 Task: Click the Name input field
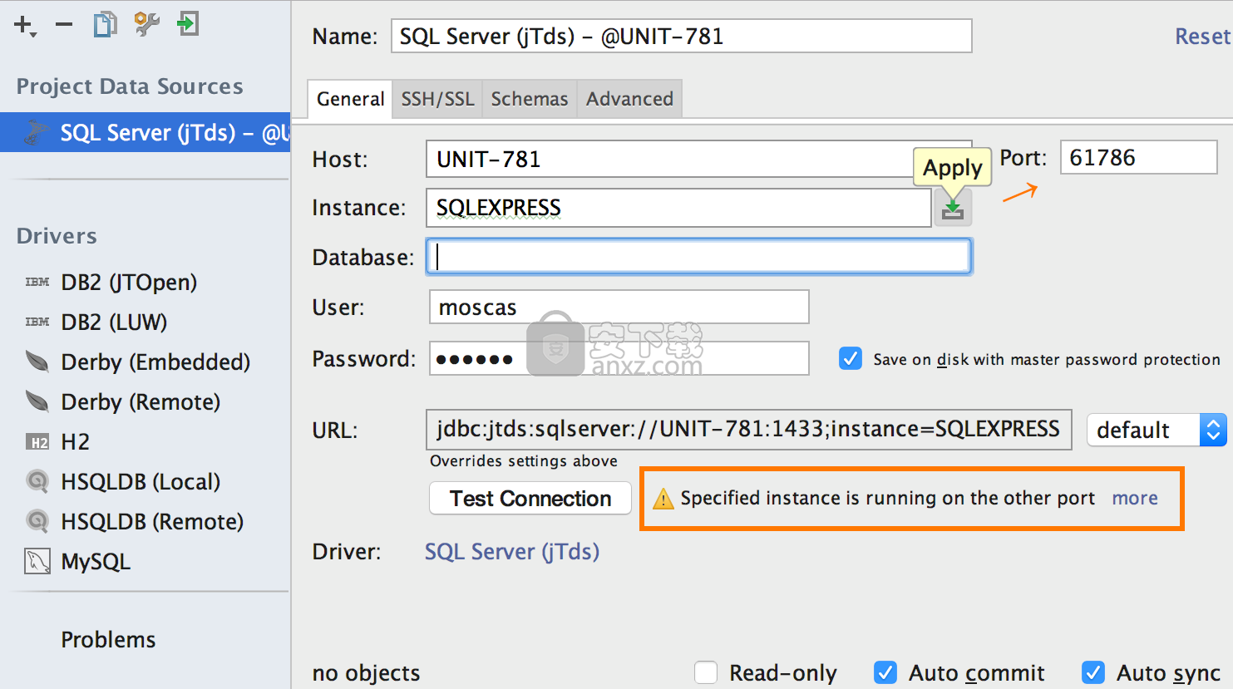pyautogui.click(x=682, y=37)
